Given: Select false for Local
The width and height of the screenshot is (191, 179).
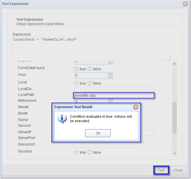Looking at the screenshot, I should (89, 83).
